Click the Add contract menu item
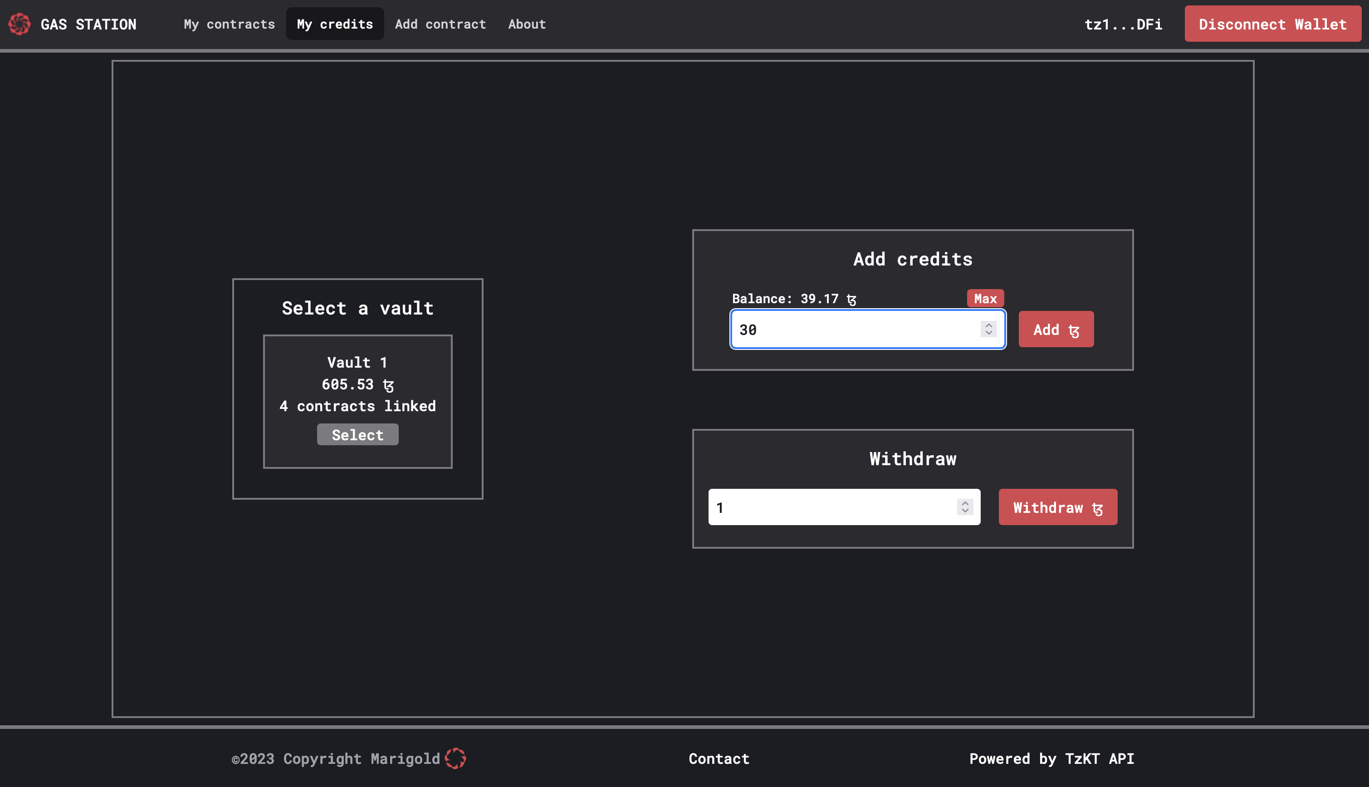This screenshot has height=787, width=1369. tap(440, 24)
